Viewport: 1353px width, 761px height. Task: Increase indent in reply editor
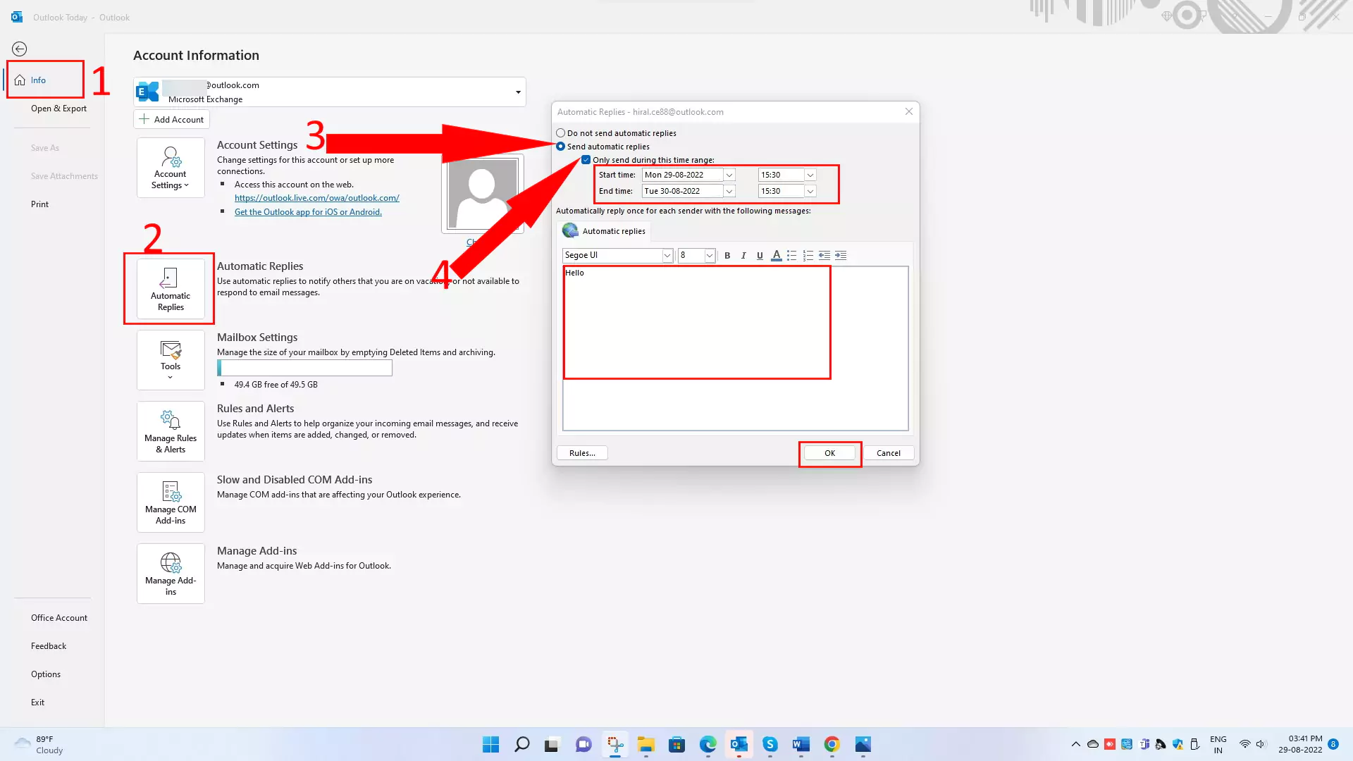pos(841,256)
